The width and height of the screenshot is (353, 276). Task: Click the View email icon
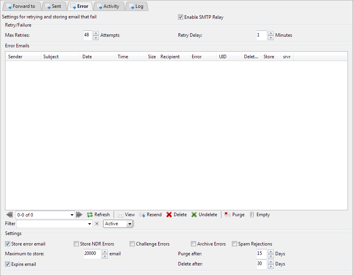click(x=120, y=215)
